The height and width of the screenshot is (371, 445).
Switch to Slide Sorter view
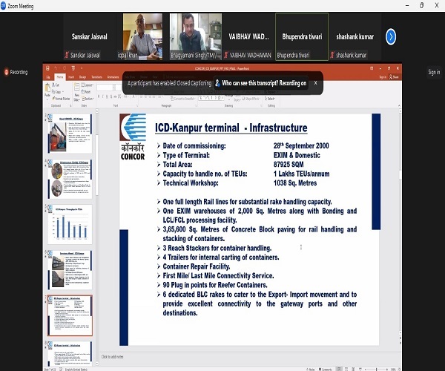point(346,369)
